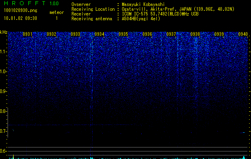
Task: Click the 0.7 kHz axis label
Action: (3, 131)
